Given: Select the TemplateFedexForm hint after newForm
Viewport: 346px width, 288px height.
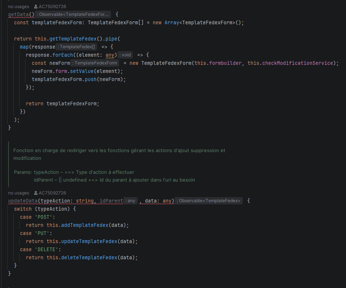Looking at the screenshot, I should pos(95,63).
